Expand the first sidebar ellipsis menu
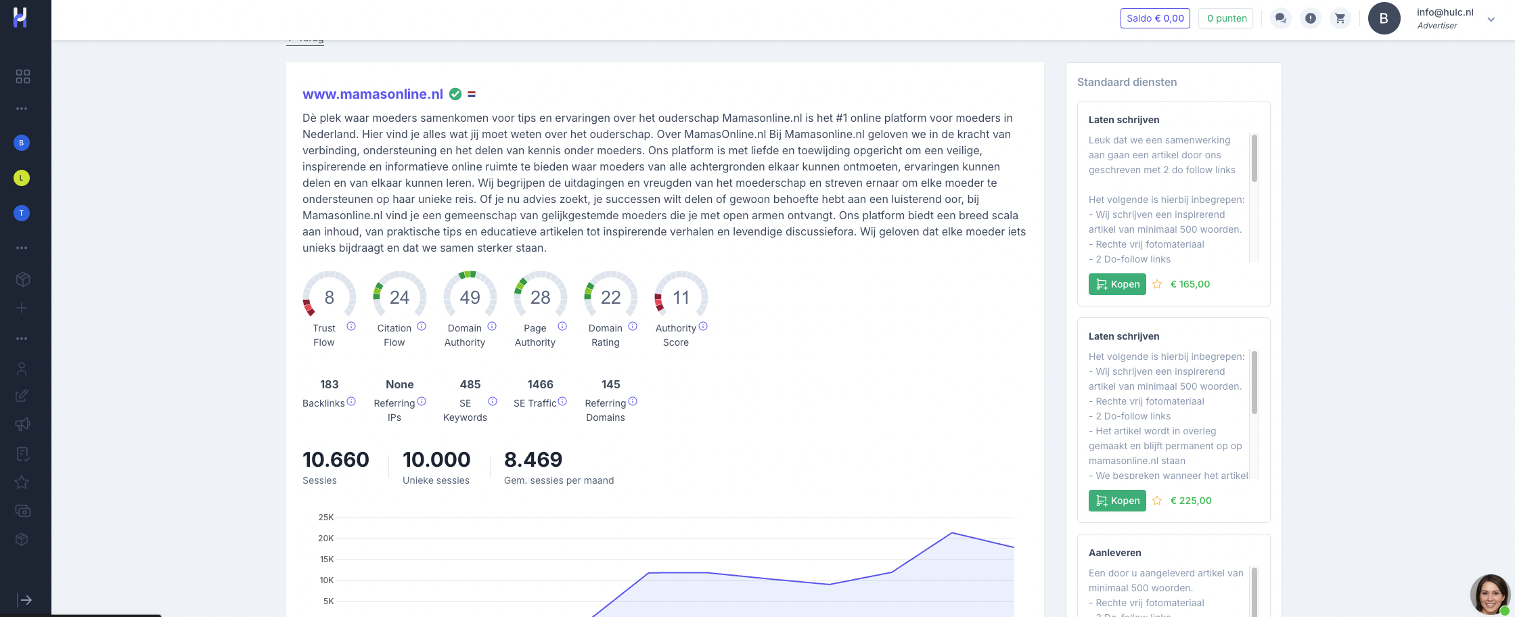 tap(22, 108)
